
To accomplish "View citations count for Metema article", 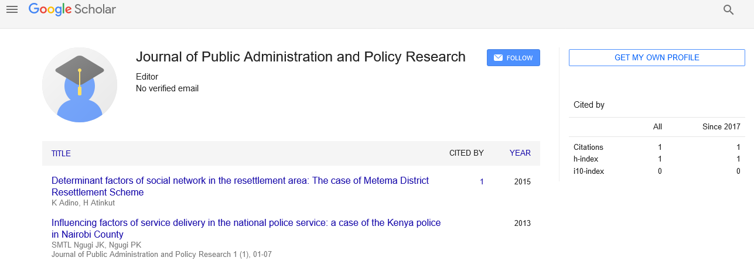I will pos(482,182).
